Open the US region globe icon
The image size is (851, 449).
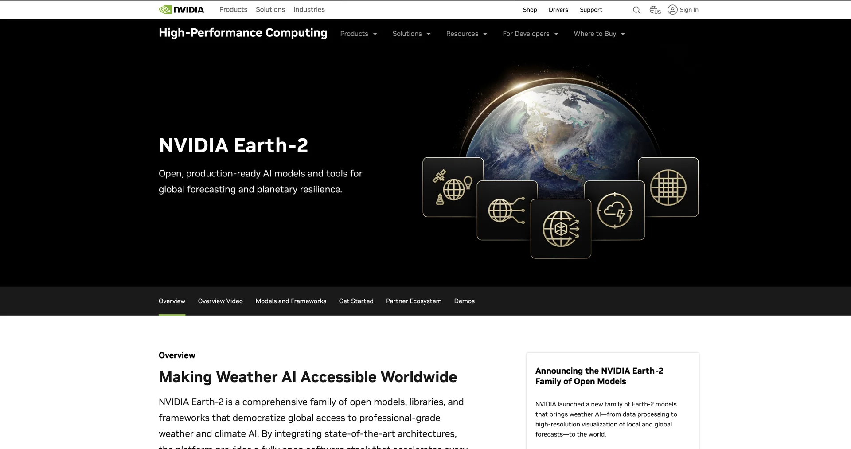[655, 10]
